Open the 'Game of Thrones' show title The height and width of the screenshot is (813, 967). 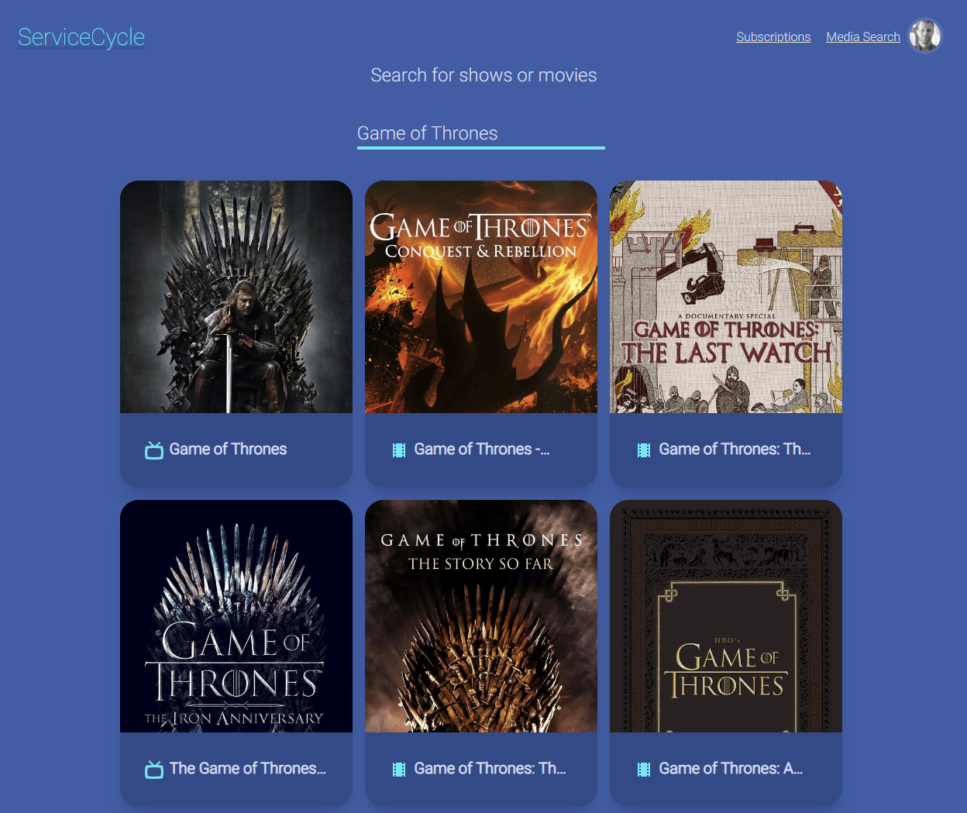pos(228,450)
